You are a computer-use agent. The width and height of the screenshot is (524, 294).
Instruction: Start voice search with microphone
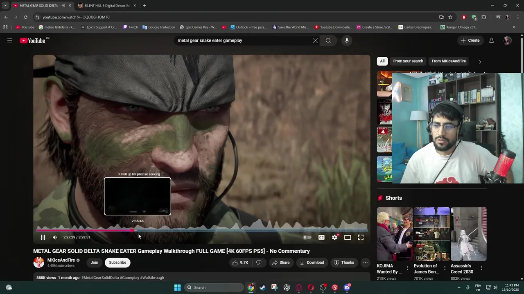pyautogui.click(x=347, y=40)
